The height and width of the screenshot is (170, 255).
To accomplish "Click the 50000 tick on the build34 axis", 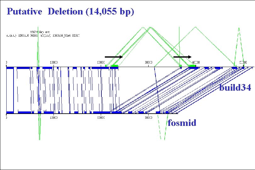I will pos(243,62).
